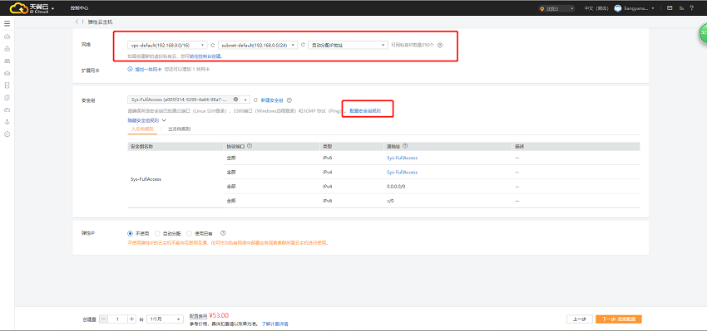Click the 下一步 next-step orange button
The height and width of the screenshot is (331, 707).
[x=618, y=319]
